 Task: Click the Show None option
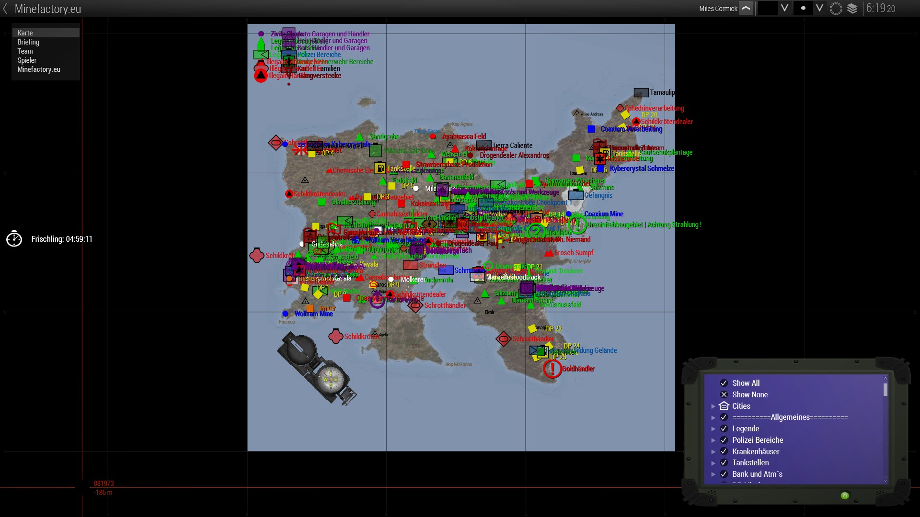[x=749, y=394]
